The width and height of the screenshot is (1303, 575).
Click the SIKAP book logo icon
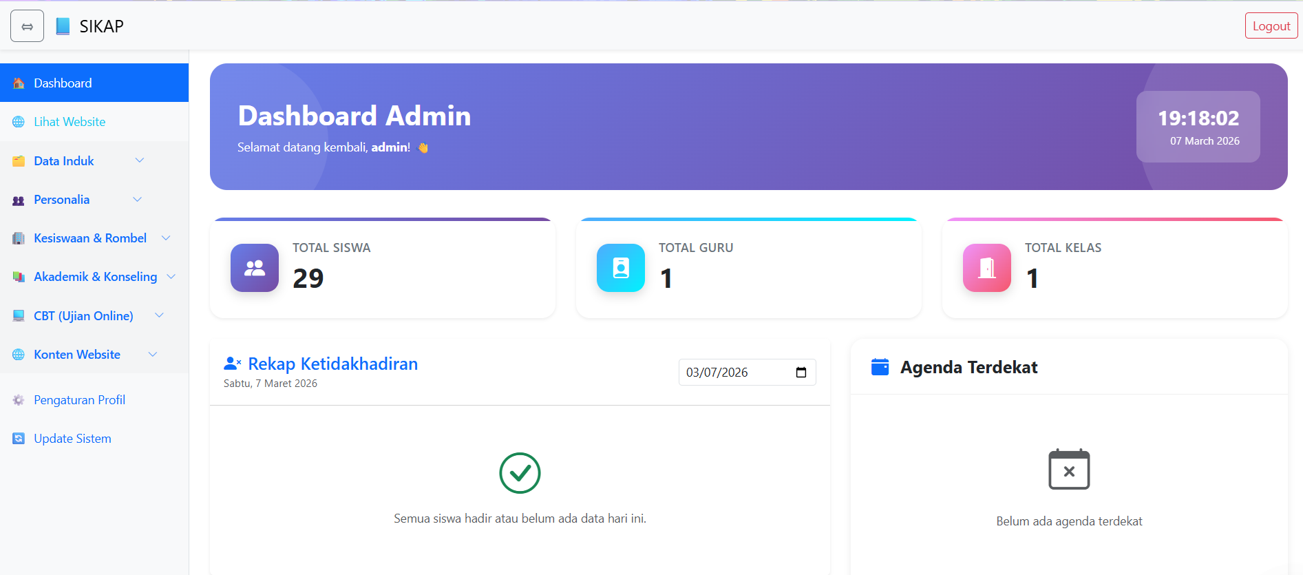pos(63,26)
